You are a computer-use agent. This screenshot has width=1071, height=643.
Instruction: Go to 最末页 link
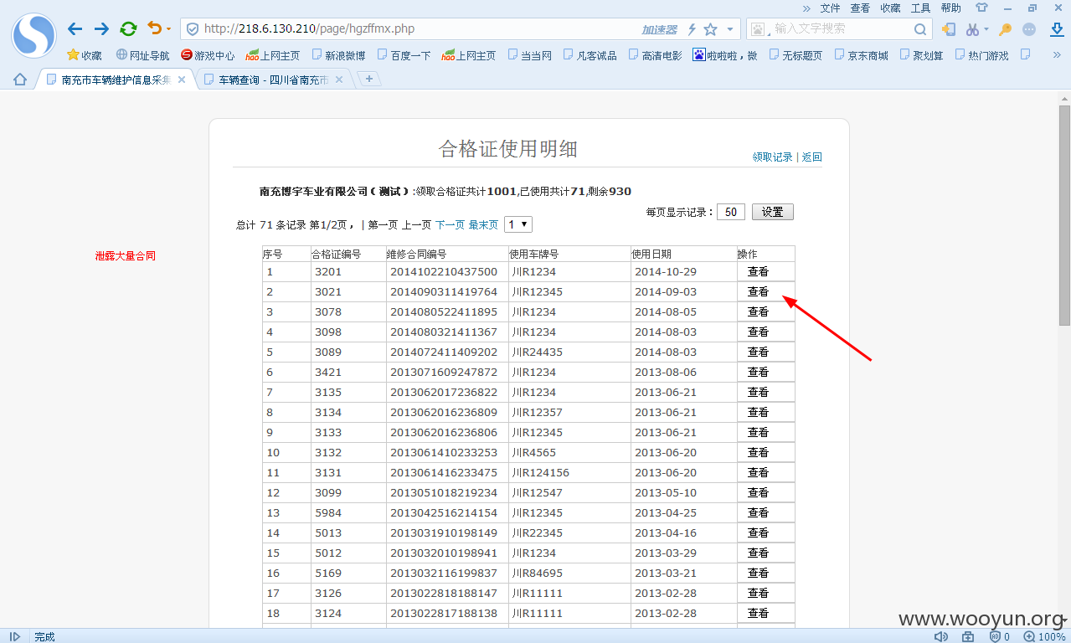point(483,225)
